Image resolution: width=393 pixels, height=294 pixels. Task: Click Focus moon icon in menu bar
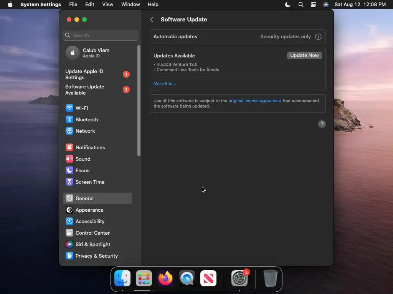(288, 5)
